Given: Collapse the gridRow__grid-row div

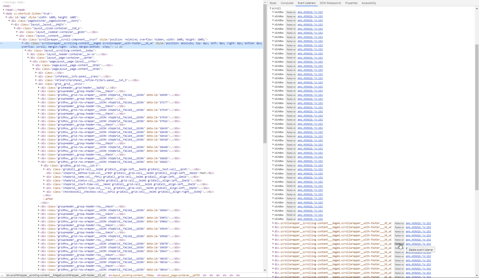Looking at the screenshot, I should pos(41,165).
